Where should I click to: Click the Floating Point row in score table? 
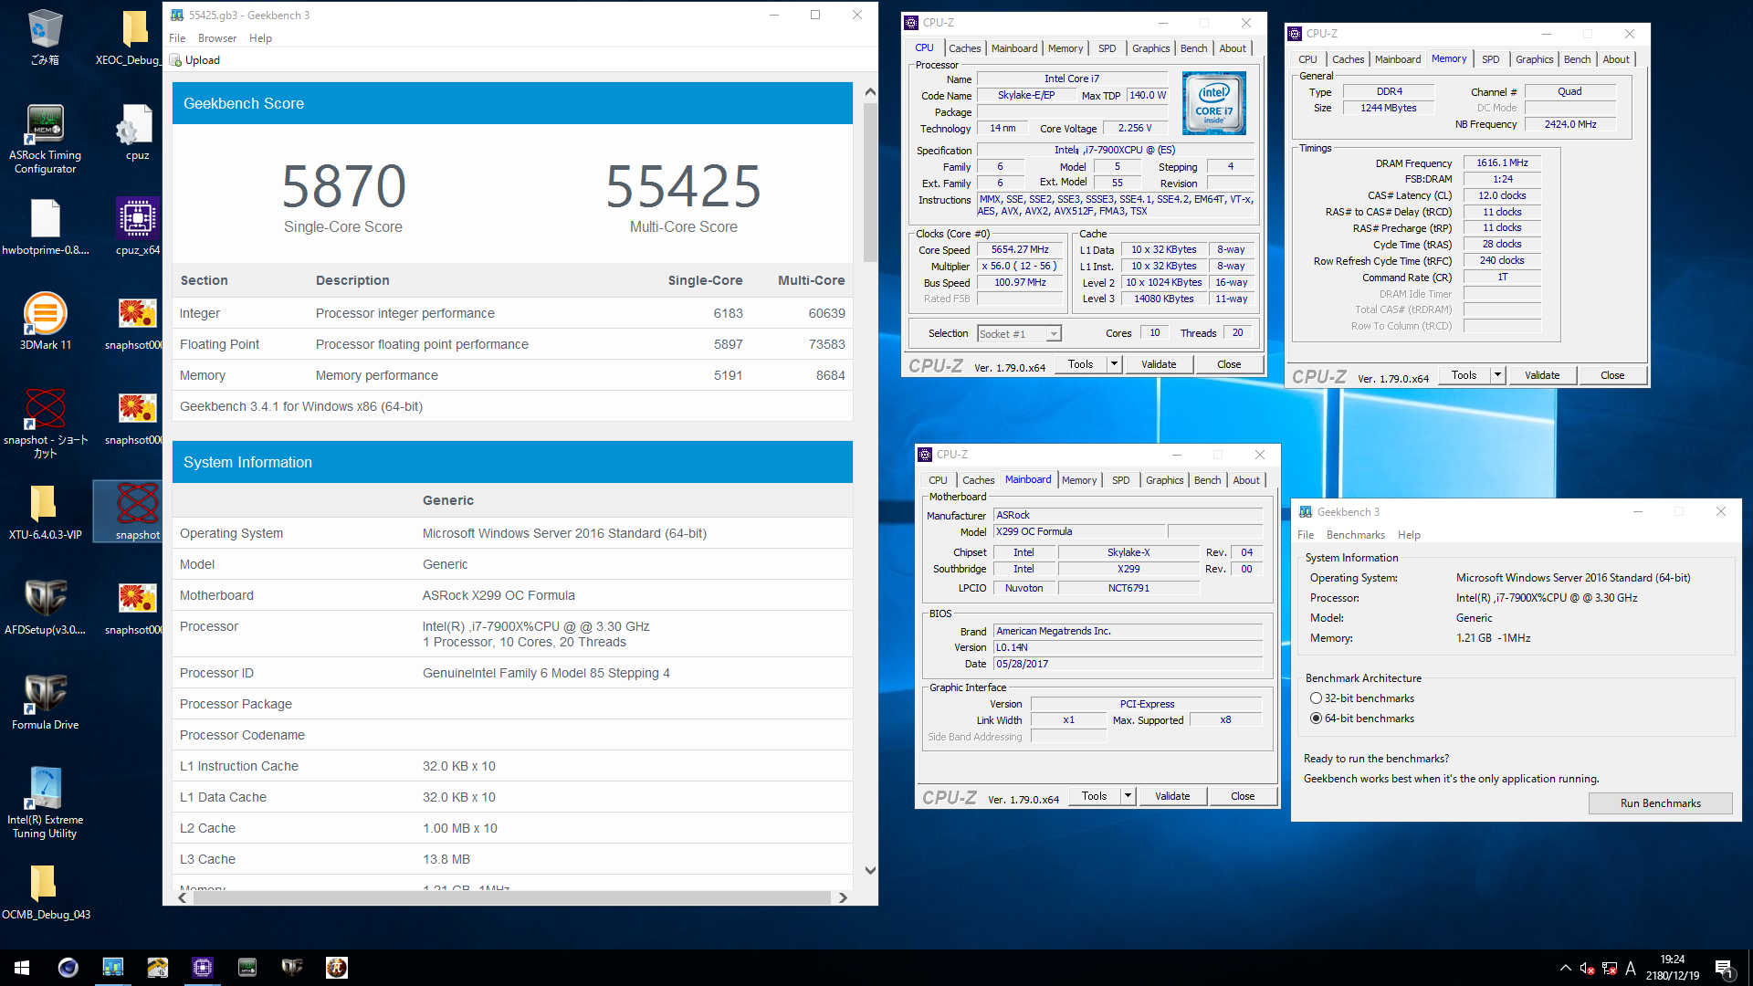tap(512, 344)
